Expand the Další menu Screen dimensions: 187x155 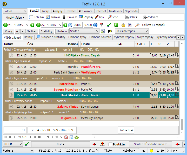[131, 17]
